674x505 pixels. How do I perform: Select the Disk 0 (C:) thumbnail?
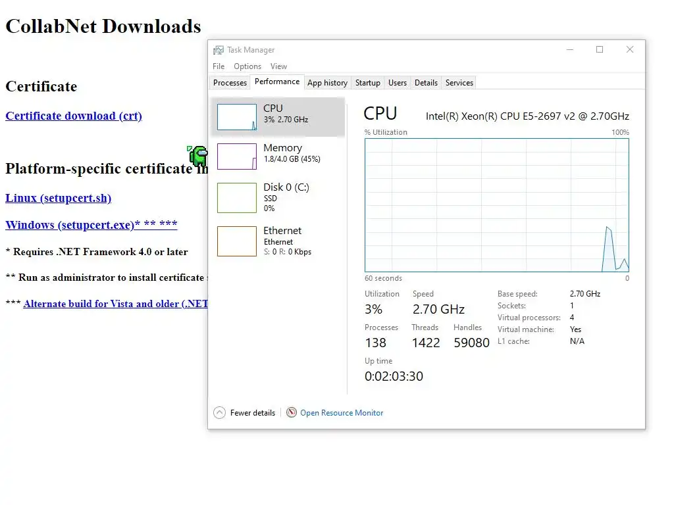pos(237,198)
